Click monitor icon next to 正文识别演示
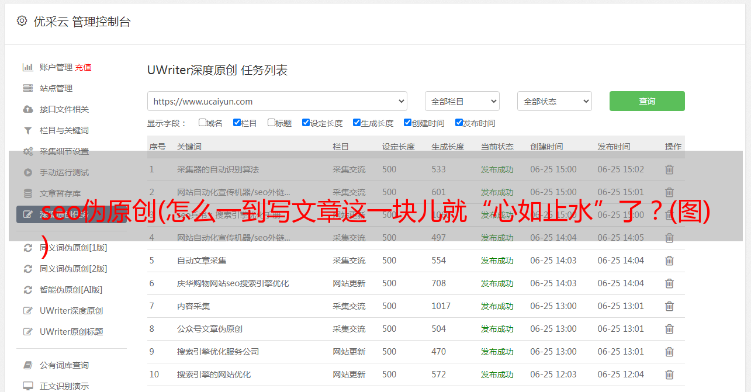751x392 pixels. [x=27, y=386]
